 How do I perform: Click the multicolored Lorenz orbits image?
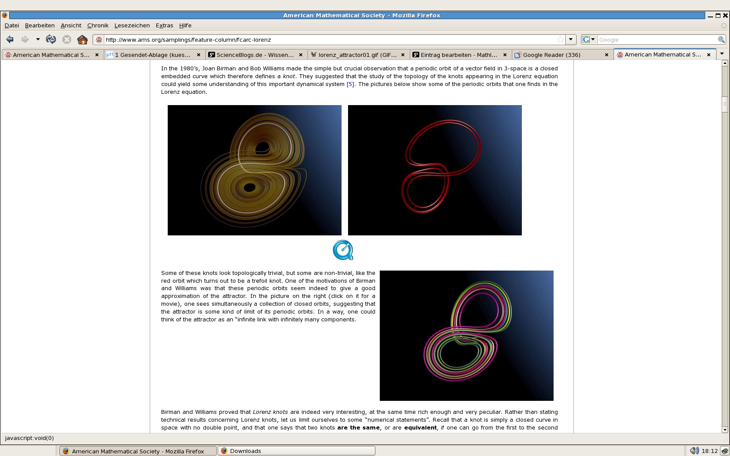466,335
